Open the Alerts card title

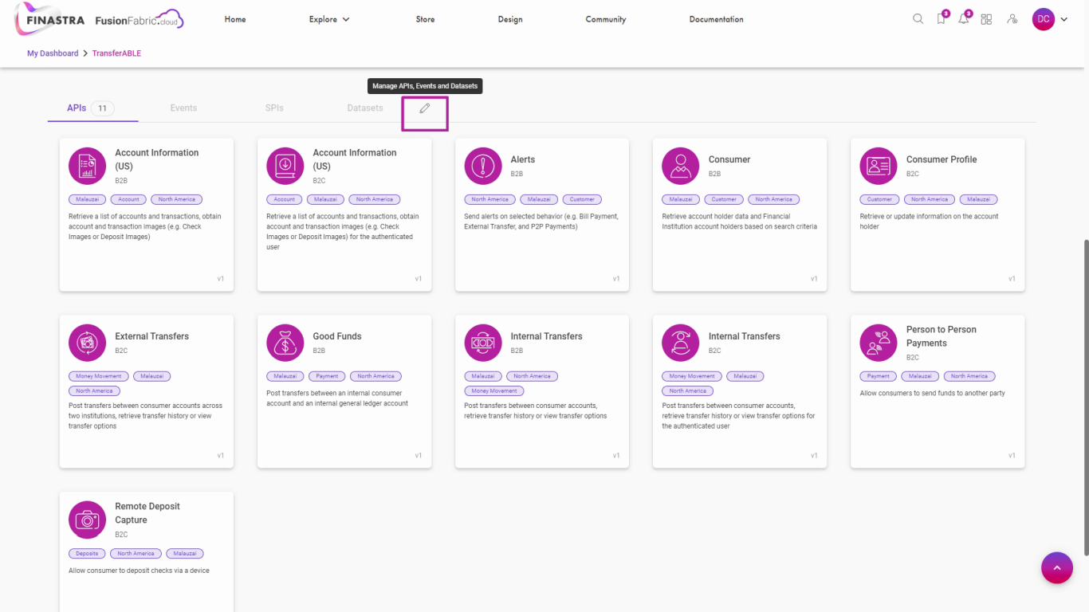pos(523,159)
